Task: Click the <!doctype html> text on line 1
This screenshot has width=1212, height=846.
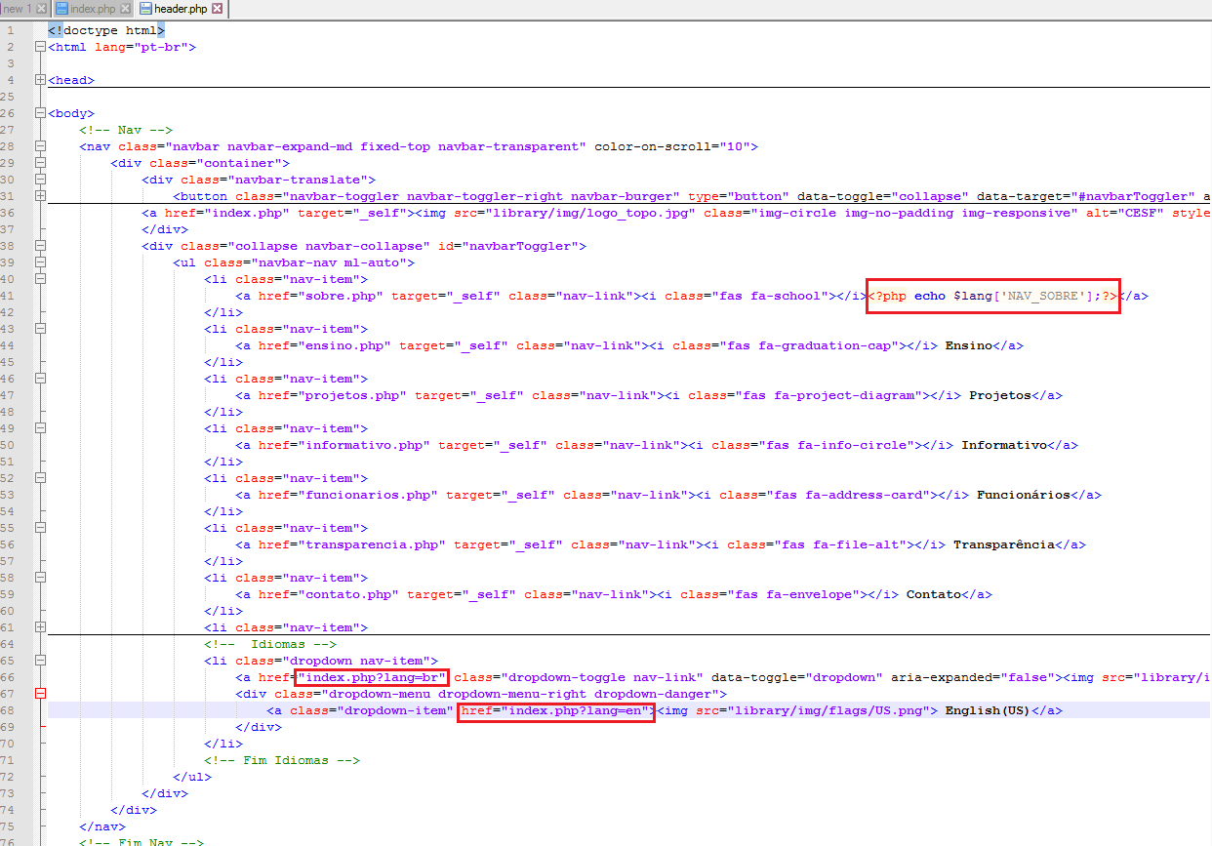Action: coord(106,31)
